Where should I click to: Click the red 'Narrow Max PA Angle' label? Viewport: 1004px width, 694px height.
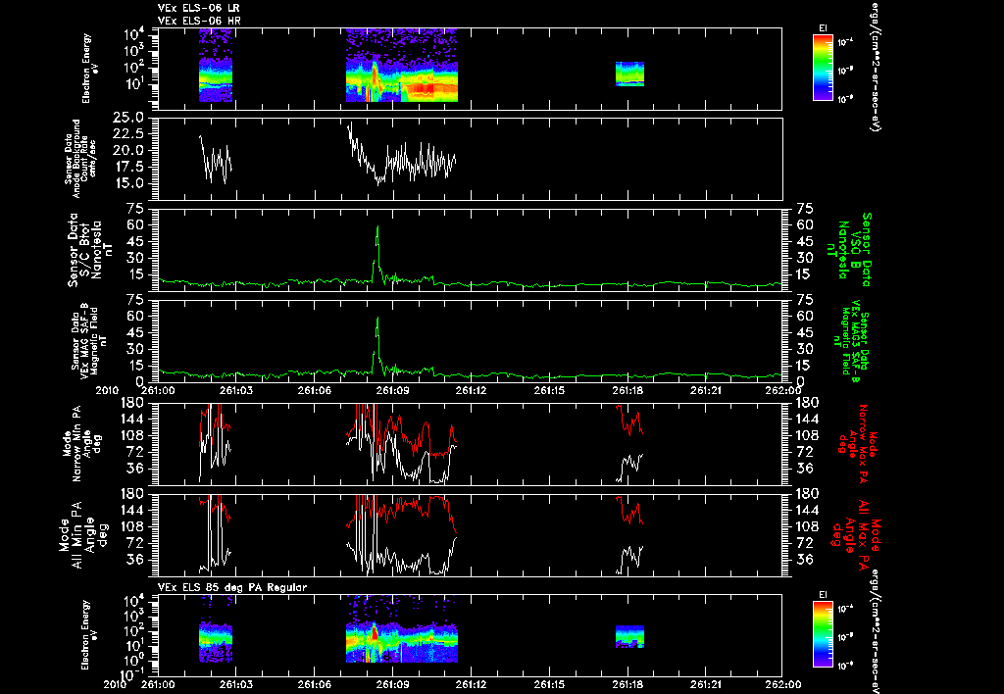click(857, 444)
